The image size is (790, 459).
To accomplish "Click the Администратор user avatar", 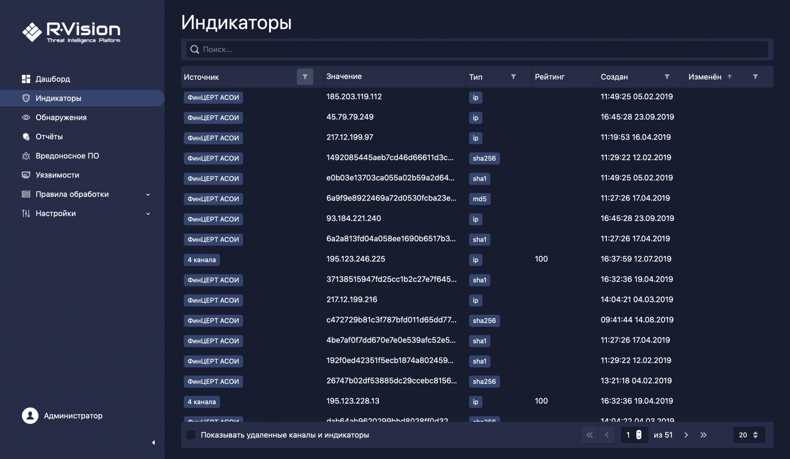I will pos(30,416).
